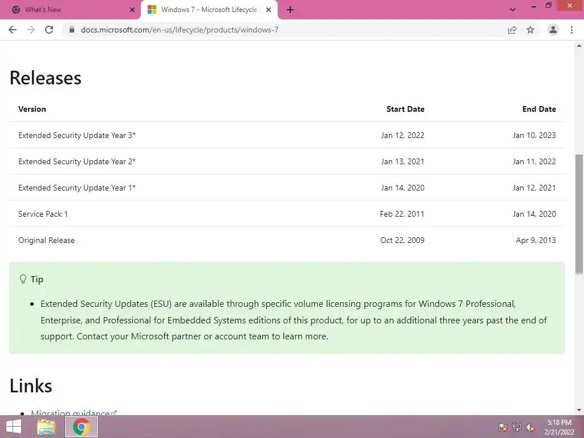Click the Apr 9, 2013 end date

(x=536, y=240)
